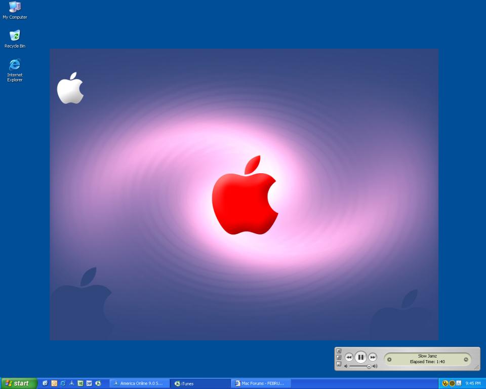Viewport: 486px width, 389px height.
Task: Launch AOL from the Quick Launch bar
Action: pos(71,383)
